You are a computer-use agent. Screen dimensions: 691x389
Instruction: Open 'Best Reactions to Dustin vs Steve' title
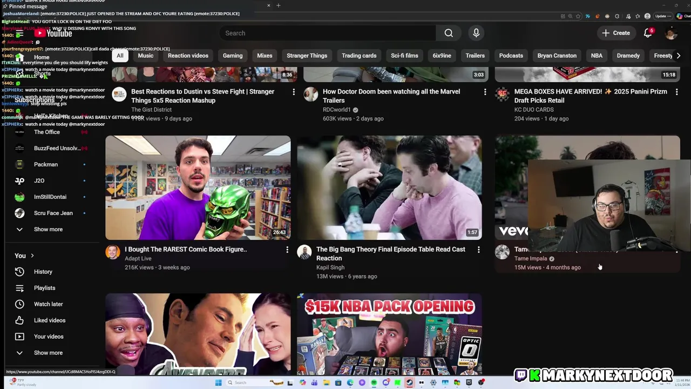(x=203, y=96)
